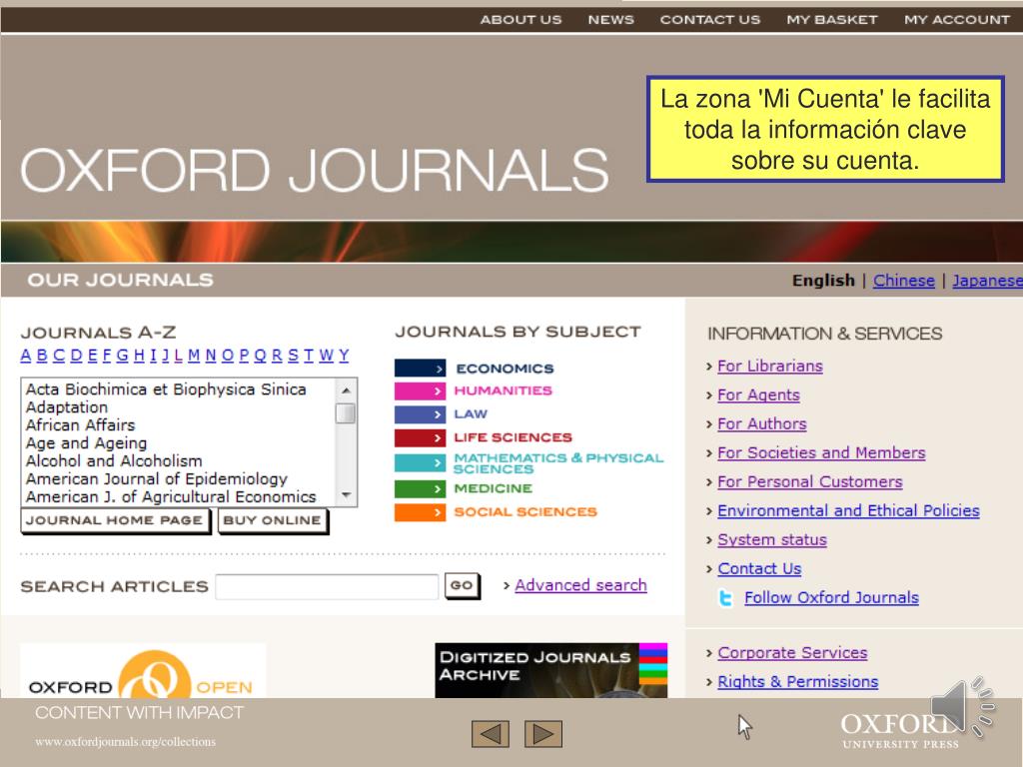Click the Twitter bird icon
This screenshot has width=1023, height=767.
tap(726, 597)
